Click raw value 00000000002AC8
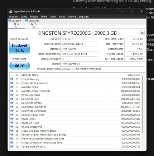 [x=131, y=123]
